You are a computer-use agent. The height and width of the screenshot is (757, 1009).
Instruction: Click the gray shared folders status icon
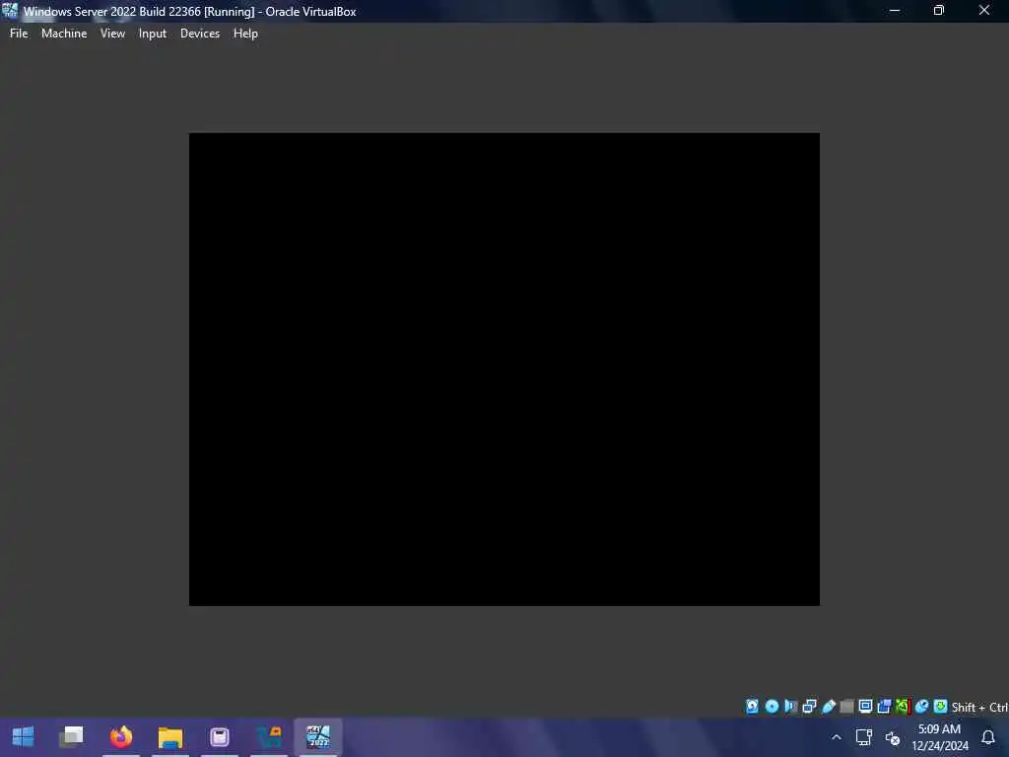point(846,706)
